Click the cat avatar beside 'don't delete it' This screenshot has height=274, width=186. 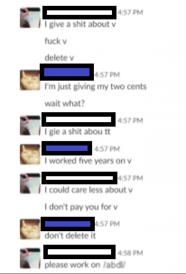(x=30, y=229)
